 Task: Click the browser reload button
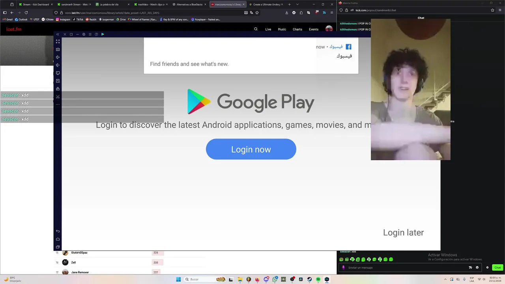pos(26,13)
